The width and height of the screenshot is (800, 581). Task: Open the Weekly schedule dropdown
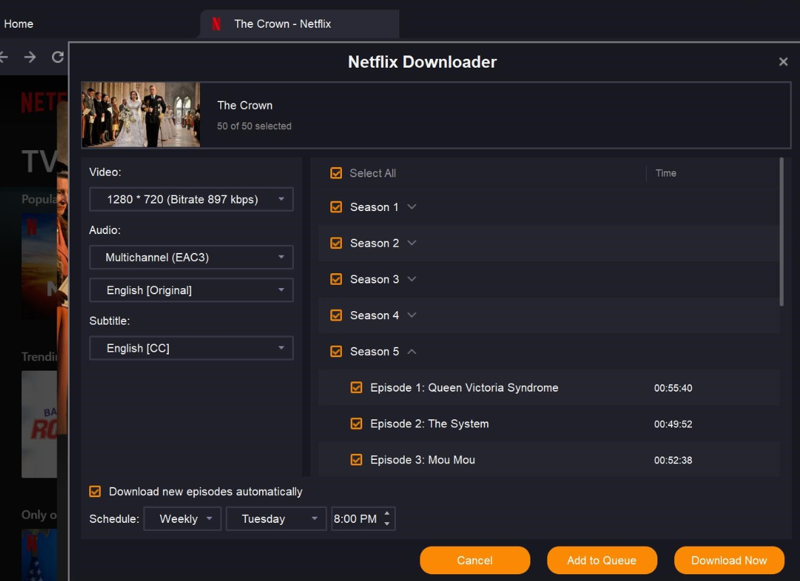click(x=182, y=519)
